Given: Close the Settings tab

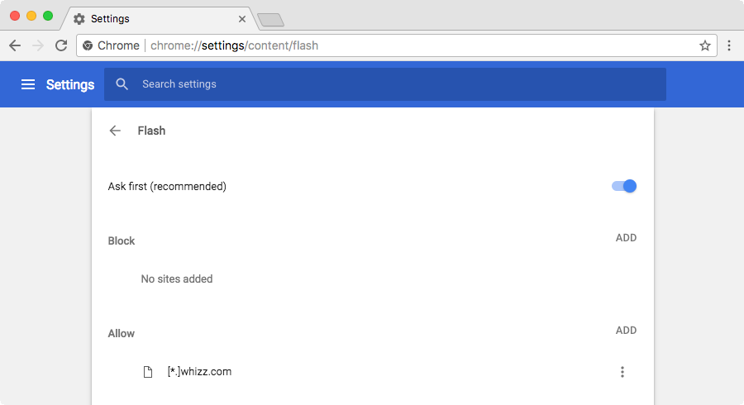Looking at the screenshot, I should [x=242, y=18].
